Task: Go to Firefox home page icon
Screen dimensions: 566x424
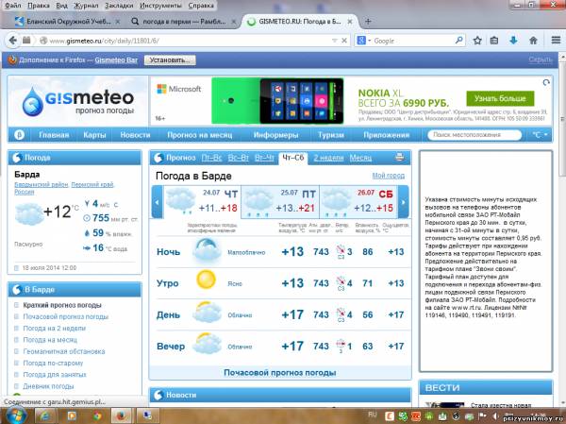Action: coord(533,41)
